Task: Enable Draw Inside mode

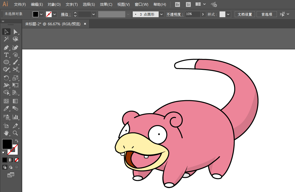Action: click(17, 167)
